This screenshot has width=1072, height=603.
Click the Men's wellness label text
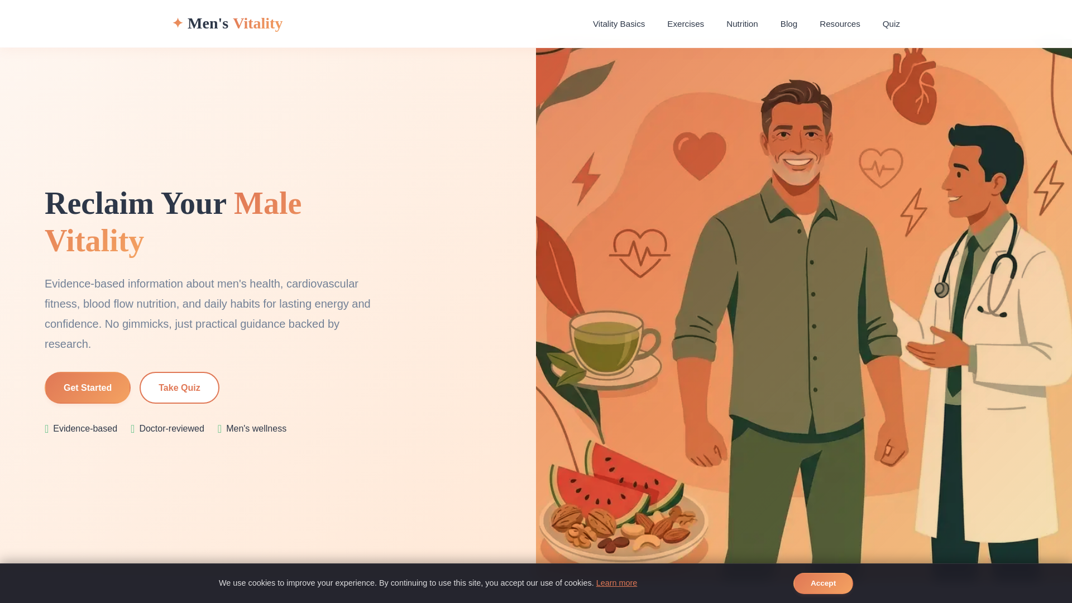click(256, 429)
